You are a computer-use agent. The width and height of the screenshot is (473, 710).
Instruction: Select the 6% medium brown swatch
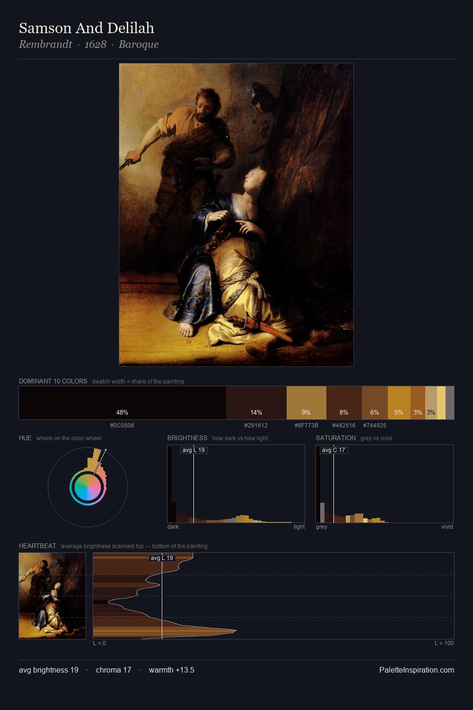[x=375, y=403]
